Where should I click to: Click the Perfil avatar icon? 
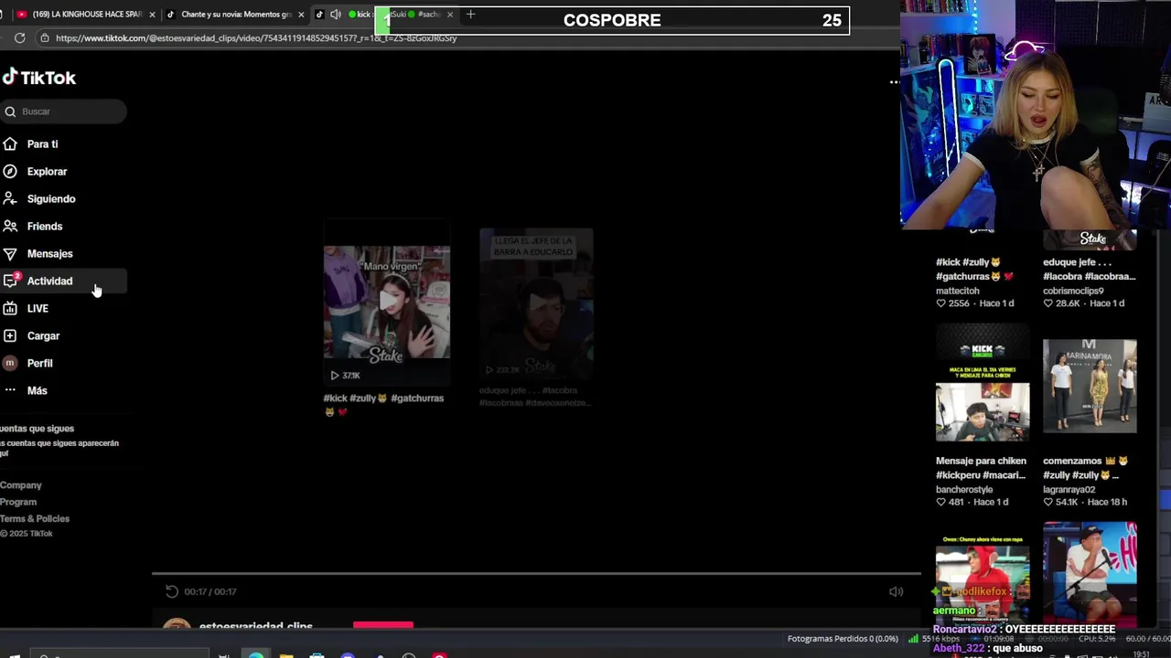[x=10, y=363]
